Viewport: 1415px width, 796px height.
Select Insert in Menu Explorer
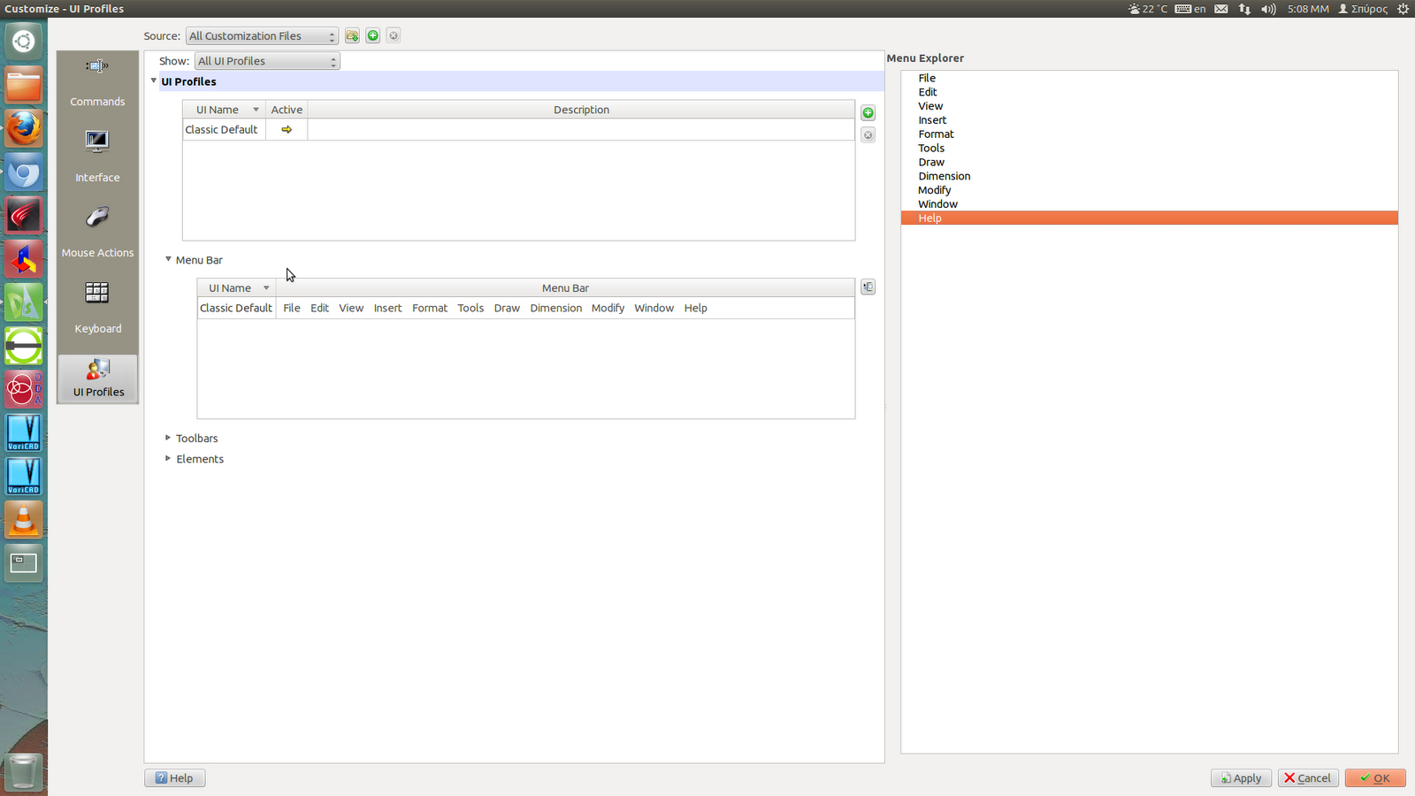tap(932, 120)
